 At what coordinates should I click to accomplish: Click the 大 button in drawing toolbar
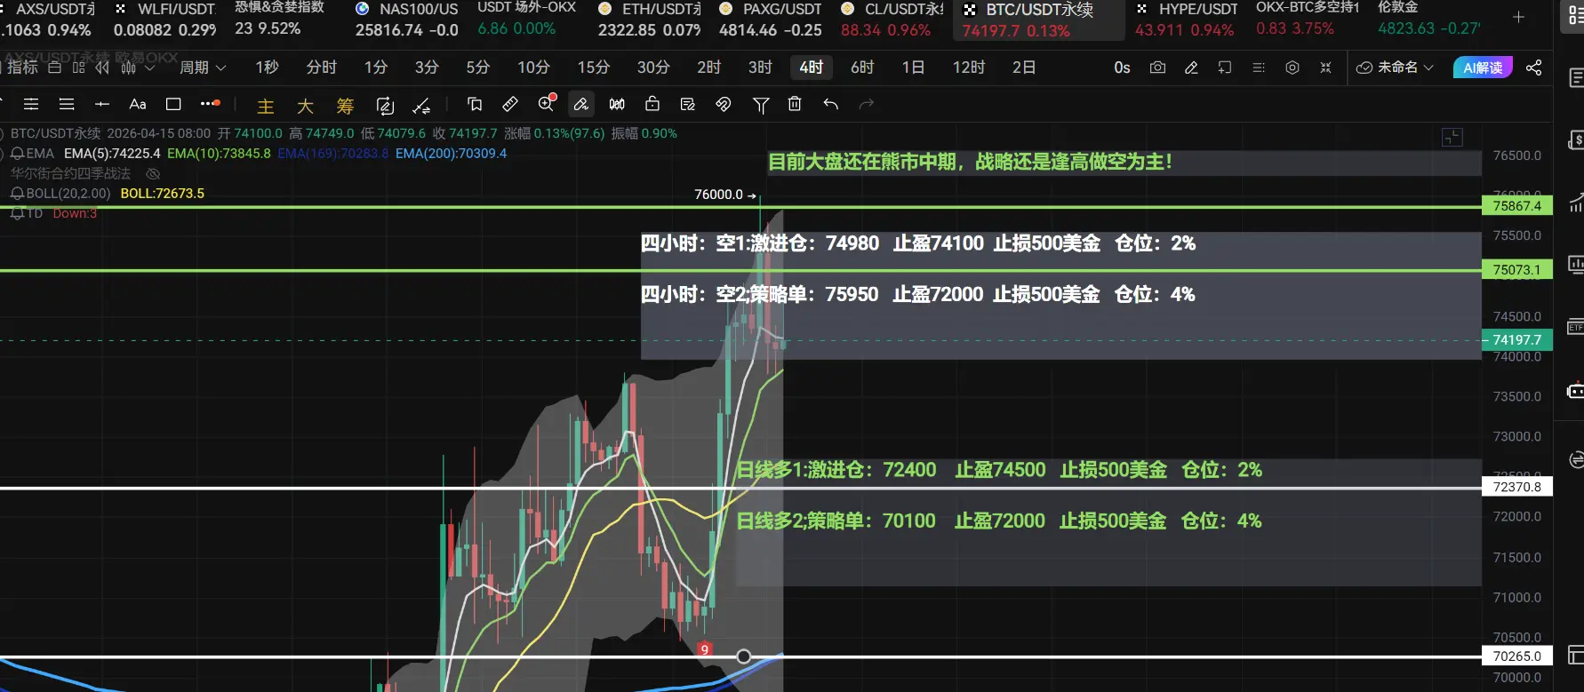tap(305, 107)
